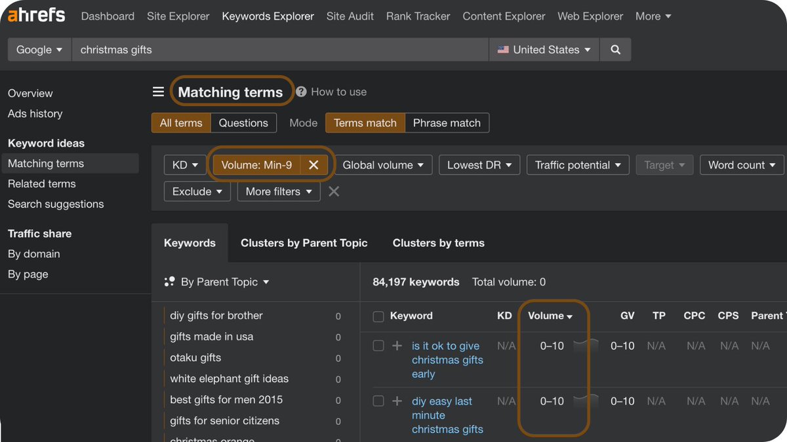The width and height of the screenshot is (787, 442).
Task: Click the volume trend chart for 'is it ok to give' row
Action: tap(586, 346)
